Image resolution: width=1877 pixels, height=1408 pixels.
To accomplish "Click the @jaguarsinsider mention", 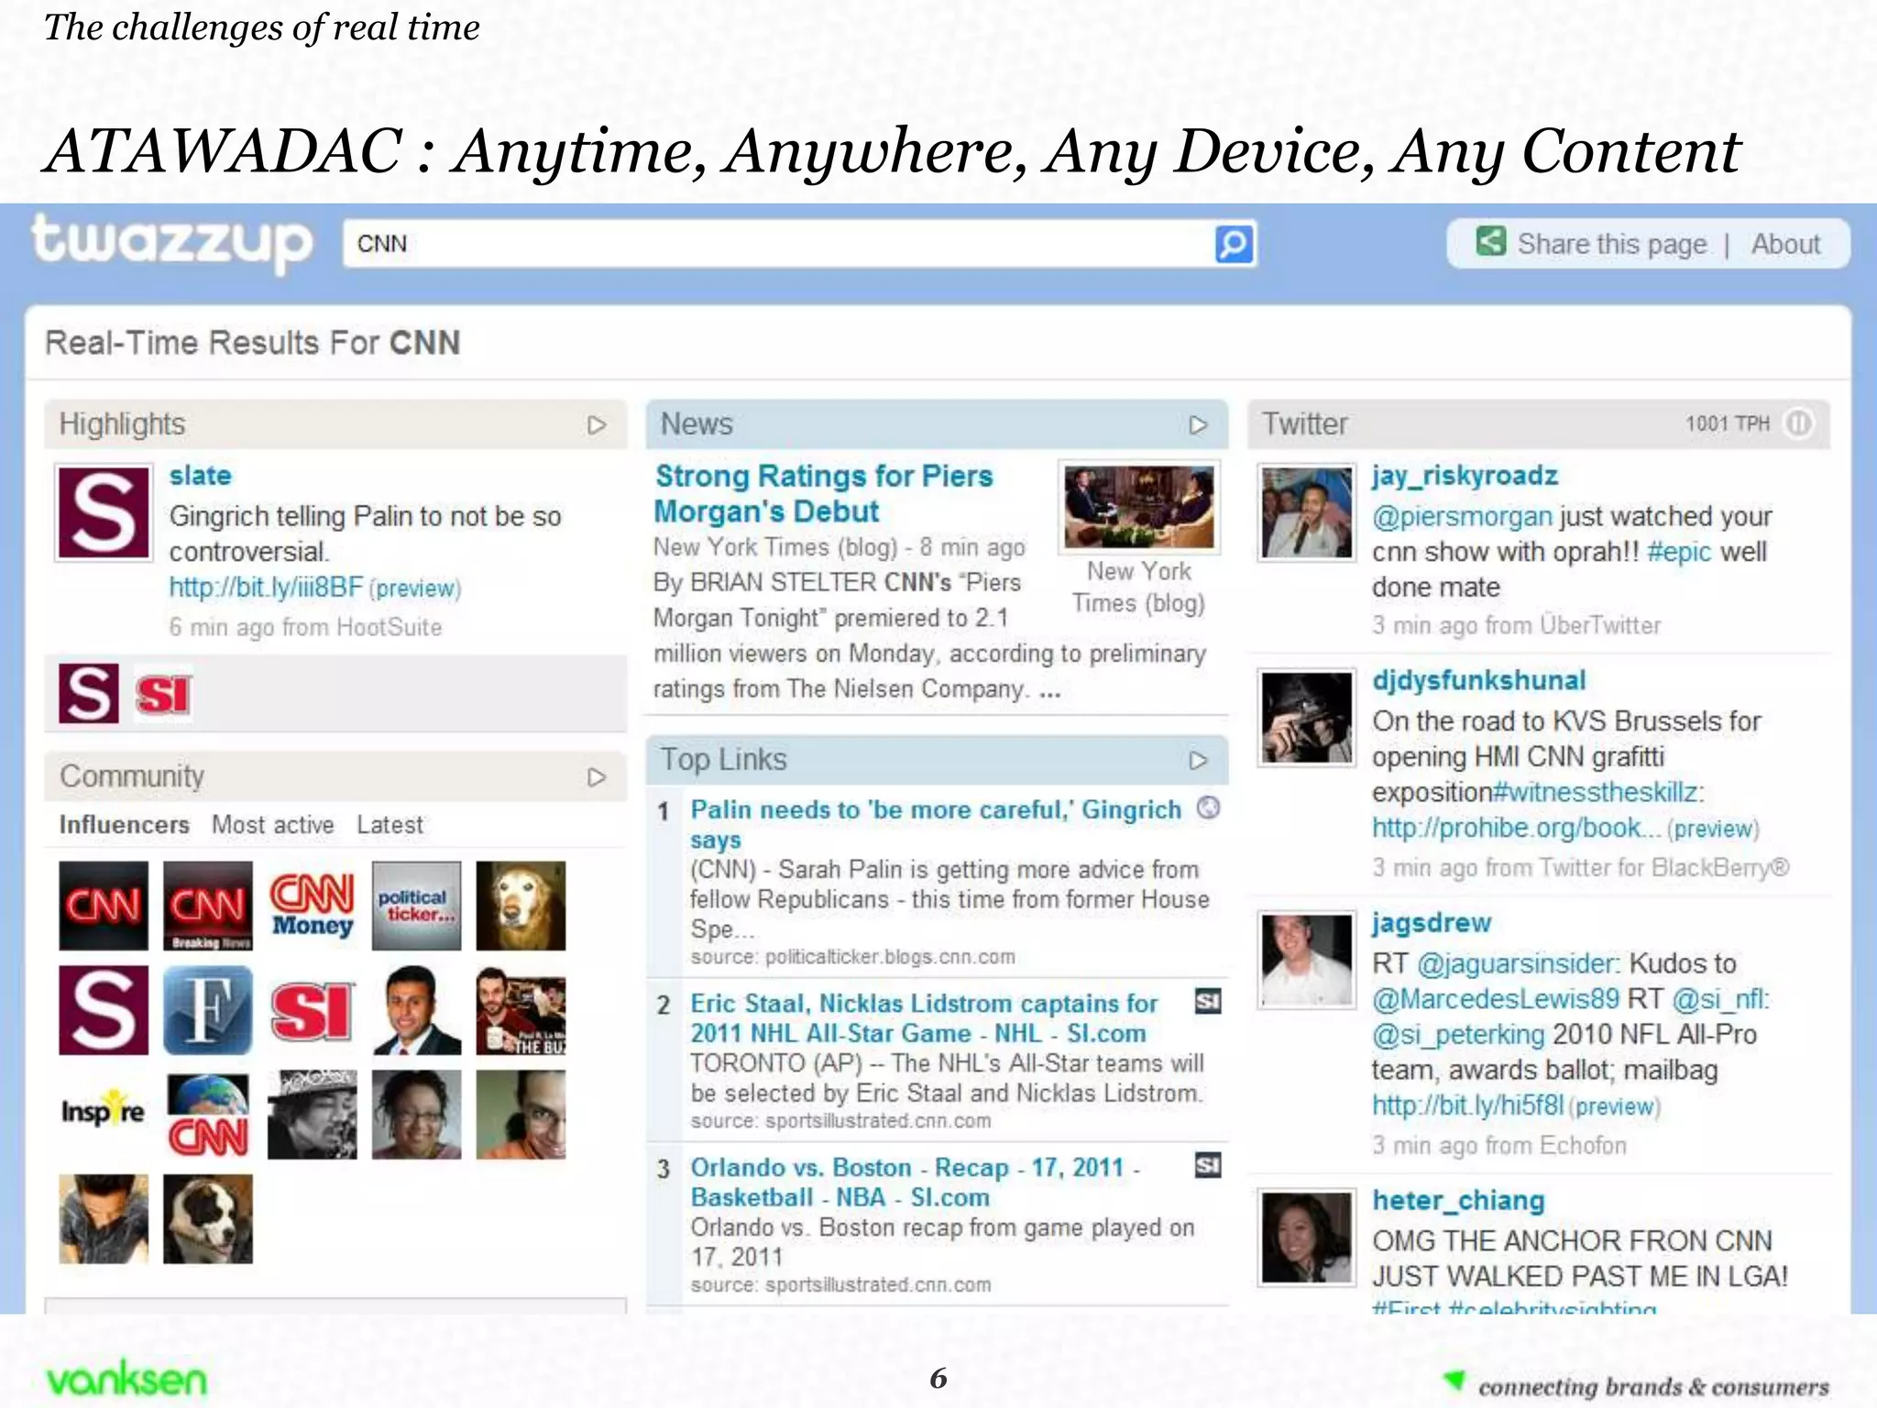I will point(1518,964).
